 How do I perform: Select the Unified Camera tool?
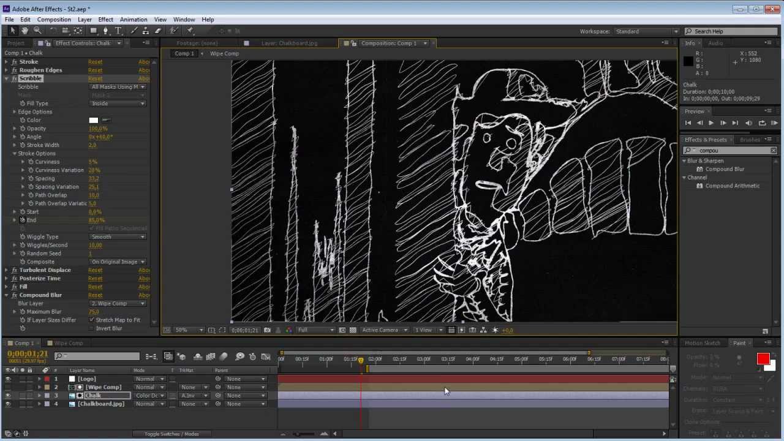coord(66,31)
